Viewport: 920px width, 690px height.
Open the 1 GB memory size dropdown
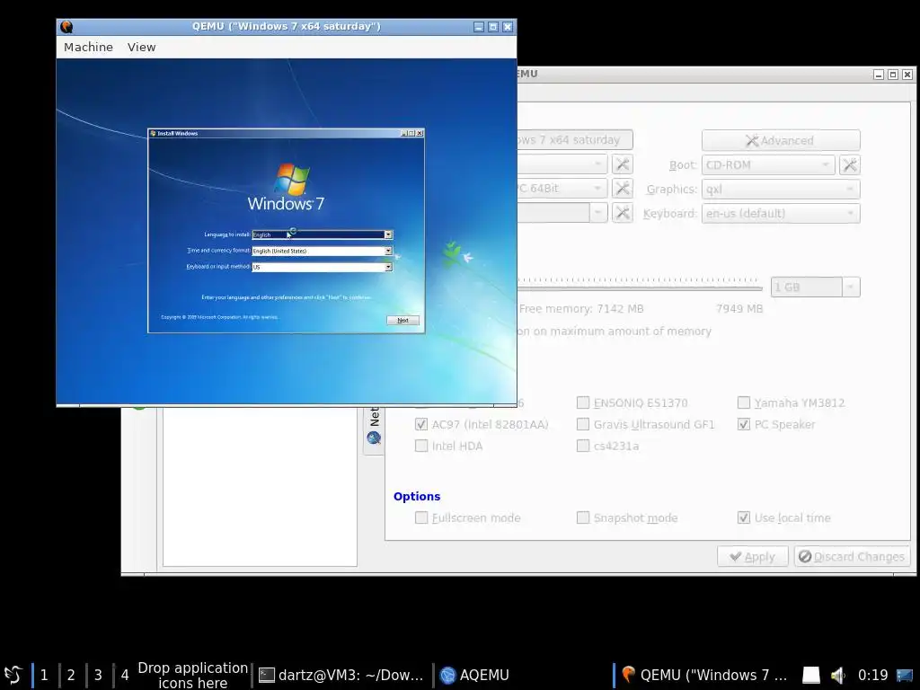click(x=815, y=287)
